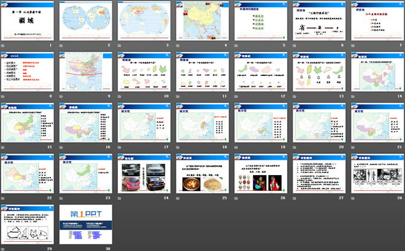
Task: Select slide 15 map thumbnail
Action: (28, 123)
